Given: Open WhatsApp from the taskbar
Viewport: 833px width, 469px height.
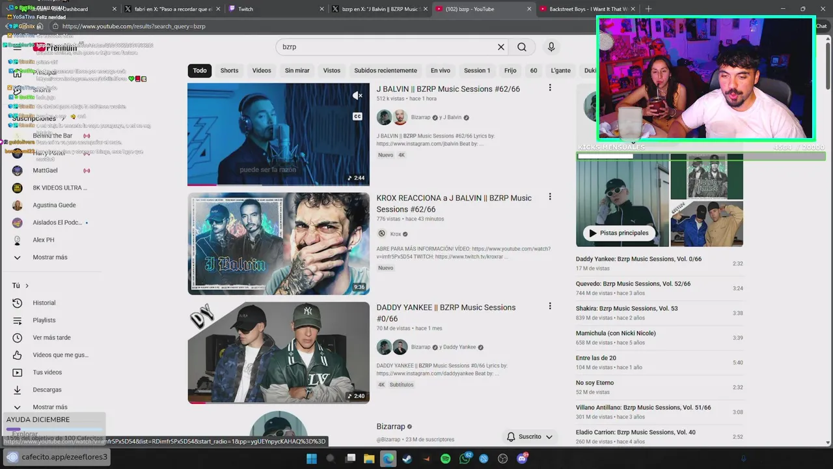Looking at the screenshot, I should tap(465, 459).
